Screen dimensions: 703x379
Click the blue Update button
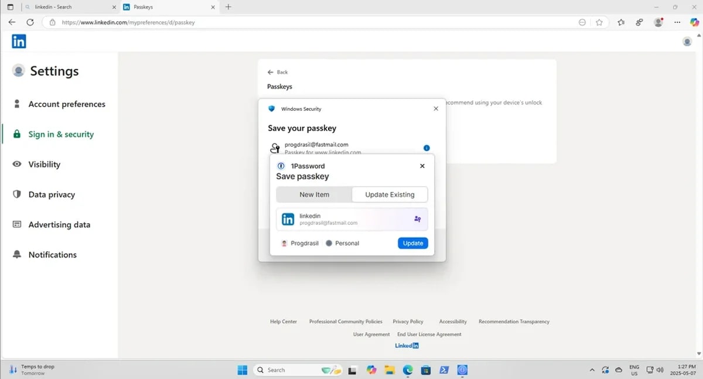[413, 243]
